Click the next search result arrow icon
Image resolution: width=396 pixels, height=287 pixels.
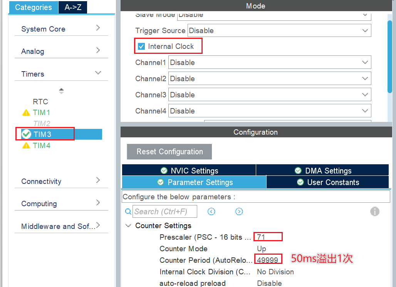click(239, 212)
